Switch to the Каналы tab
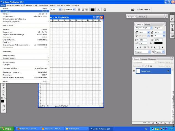This screenshot has height=131, width=175. pyautogui.click(x=144, y=59)
